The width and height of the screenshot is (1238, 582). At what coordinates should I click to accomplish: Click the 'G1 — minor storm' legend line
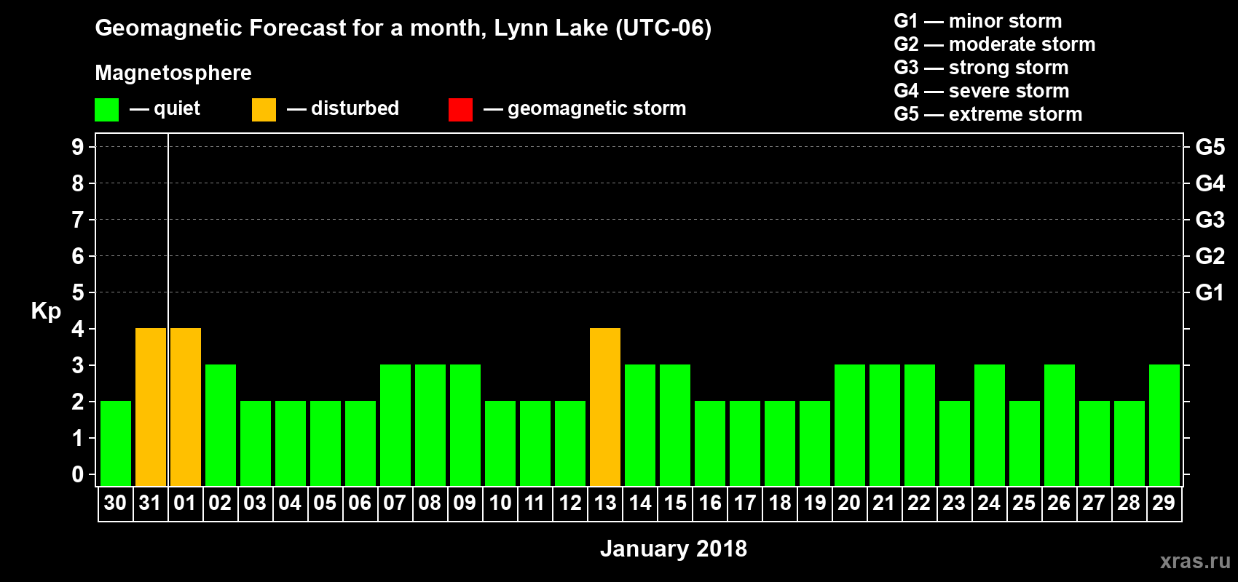pyautogui.click(x=978, y=21)
